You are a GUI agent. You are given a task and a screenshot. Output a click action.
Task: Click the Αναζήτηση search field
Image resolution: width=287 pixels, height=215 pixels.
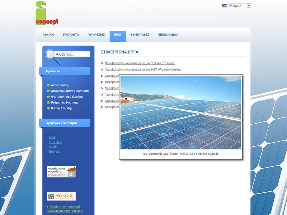coord(72,54)
